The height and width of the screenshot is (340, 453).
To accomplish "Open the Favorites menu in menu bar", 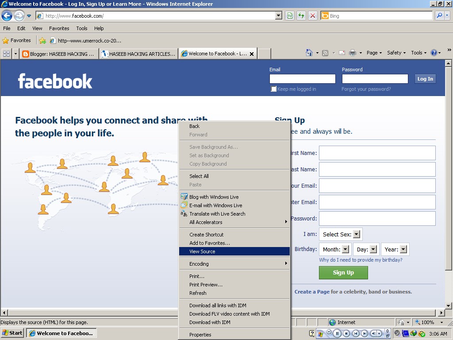I will click(x=59, y=28).
